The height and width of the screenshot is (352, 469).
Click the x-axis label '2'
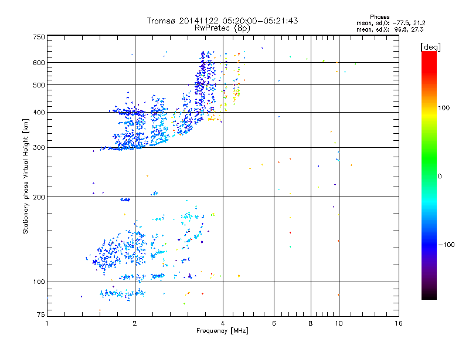click(135, 323)
